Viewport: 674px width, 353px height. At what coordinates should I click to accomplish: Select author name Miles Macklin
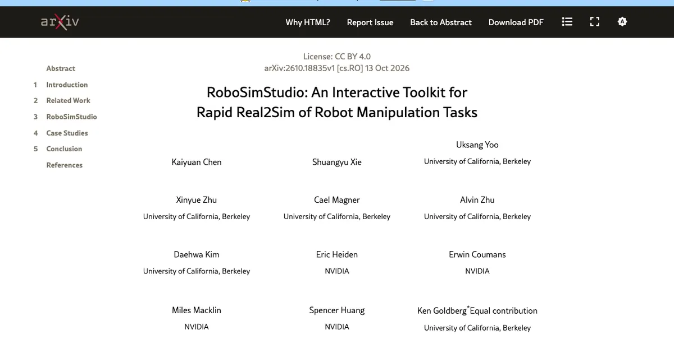197,310
